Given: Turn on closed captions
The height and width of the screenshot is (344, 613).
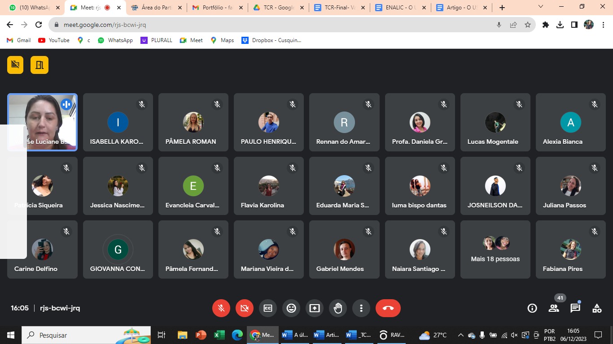Looking at the screenshot, I should pyautogui.click(x=268, y=308).
